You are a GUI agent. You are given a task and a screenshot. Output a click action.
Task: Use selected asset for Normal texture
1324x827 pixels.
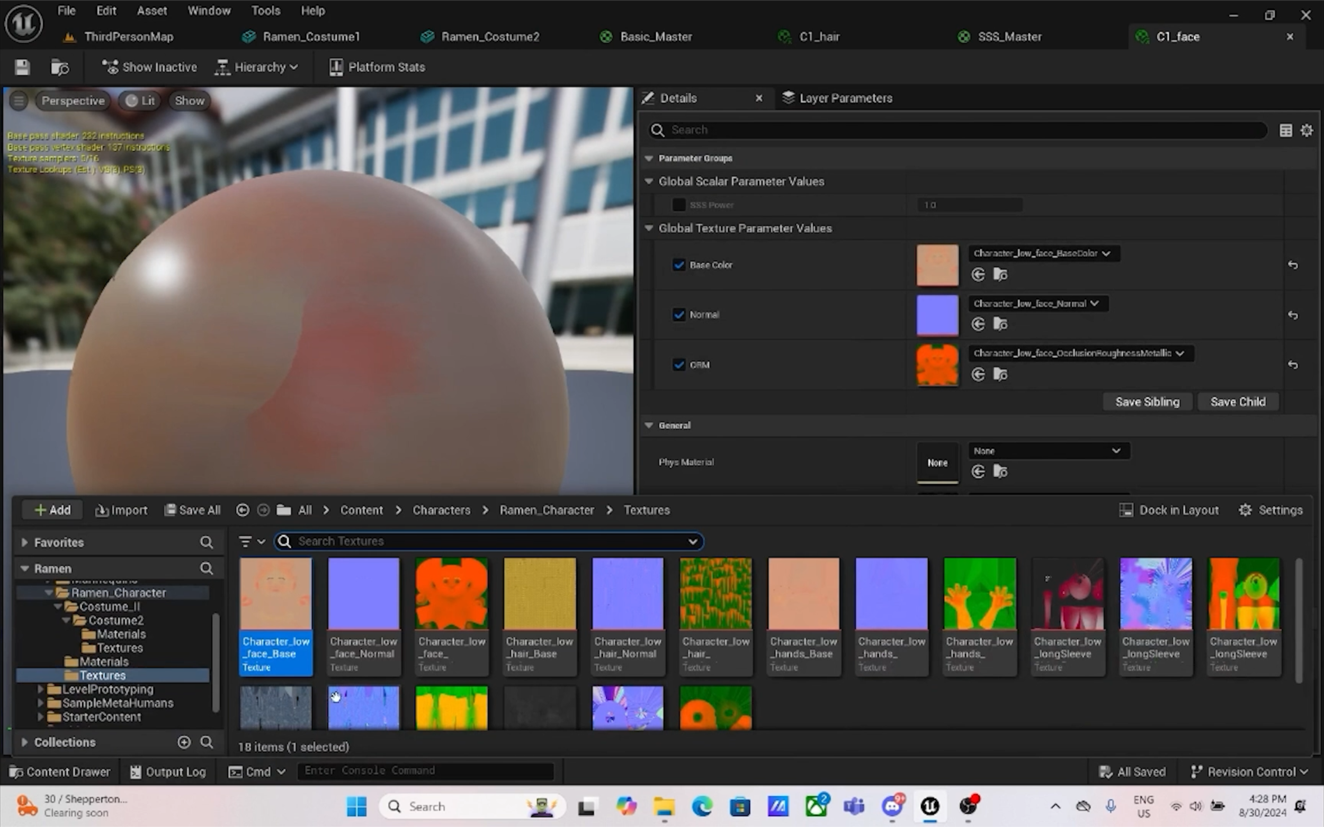(x=978, y=324)
